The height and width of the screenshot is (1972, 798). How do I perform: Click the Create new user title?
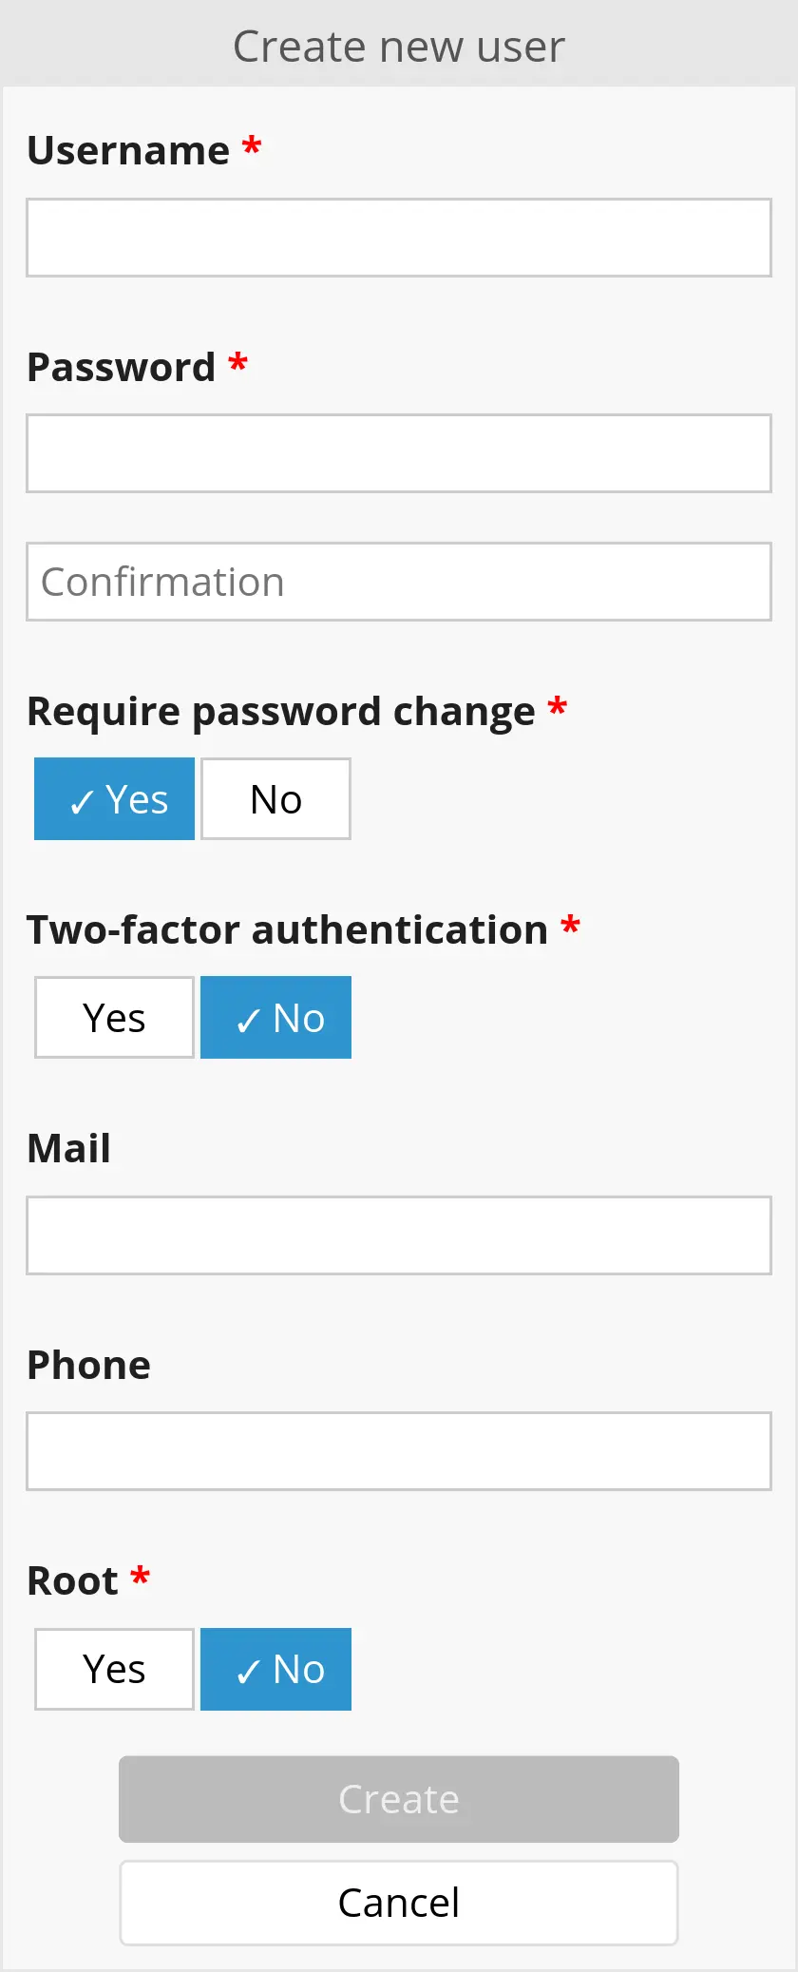(399, 46)
